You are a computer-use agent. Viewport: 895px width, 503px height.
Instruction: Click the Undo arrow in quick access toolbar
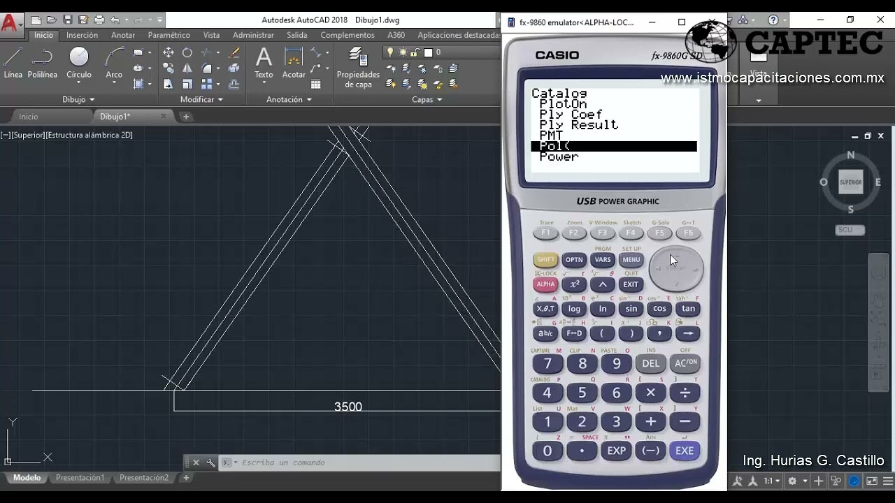(115, 20)
